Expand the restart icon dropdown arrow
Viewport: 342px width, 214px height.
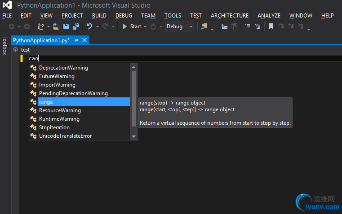[161, 27]
